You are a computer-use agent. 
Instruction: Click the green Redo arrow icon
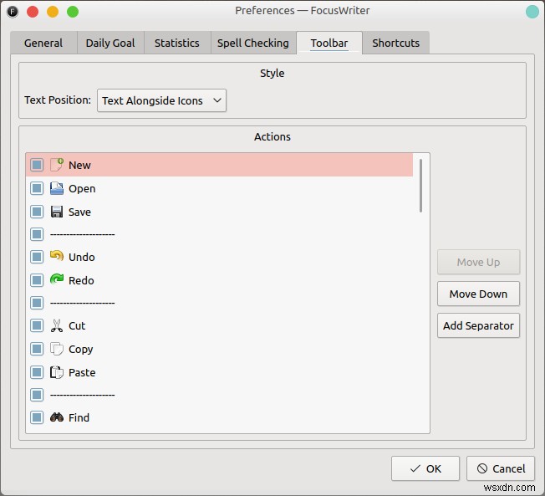click(x=57, y=279)
